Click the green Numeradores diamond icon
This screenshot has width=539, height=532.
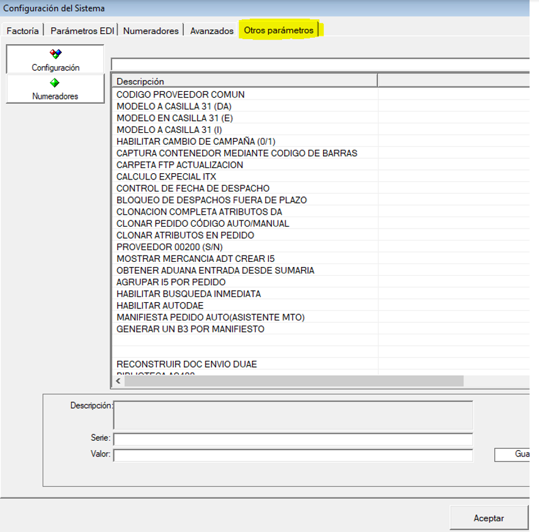[55, 83]
